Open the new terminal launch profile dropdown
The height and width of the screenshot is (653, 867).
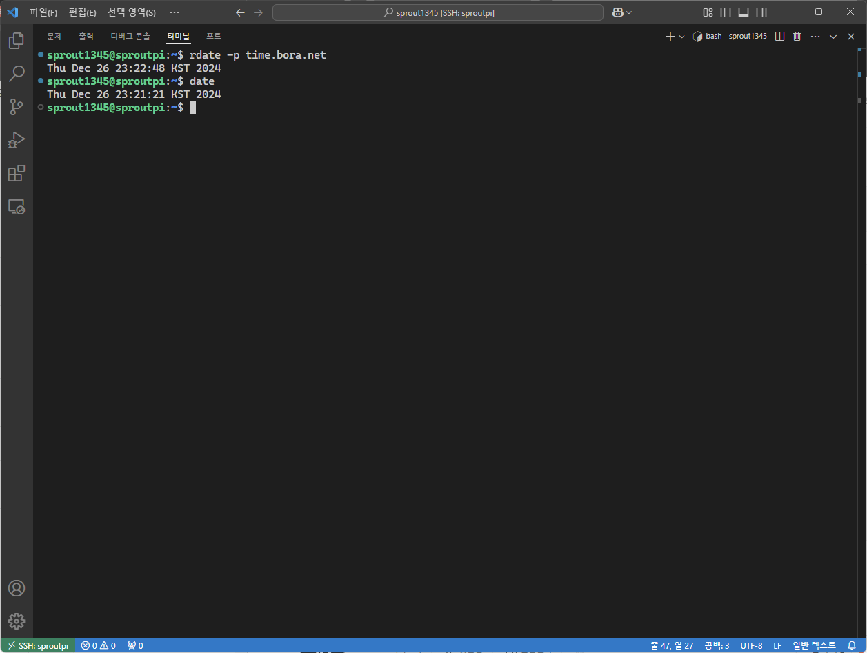coord(682,37)
